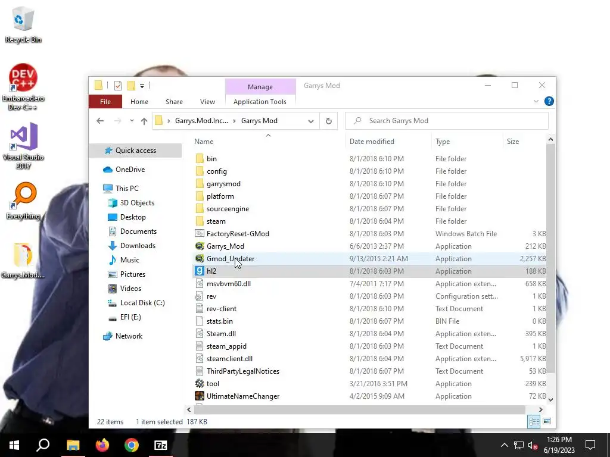Open the Recycle Bin desktop icon

pyautogui.click(x=23, y=25)
